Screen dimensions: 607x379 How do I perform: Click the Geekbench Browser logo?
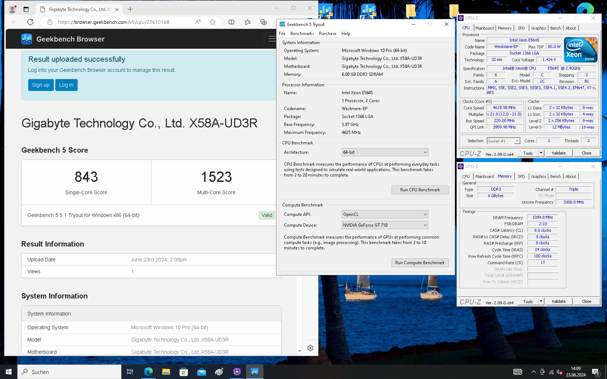tap(63, 39)
